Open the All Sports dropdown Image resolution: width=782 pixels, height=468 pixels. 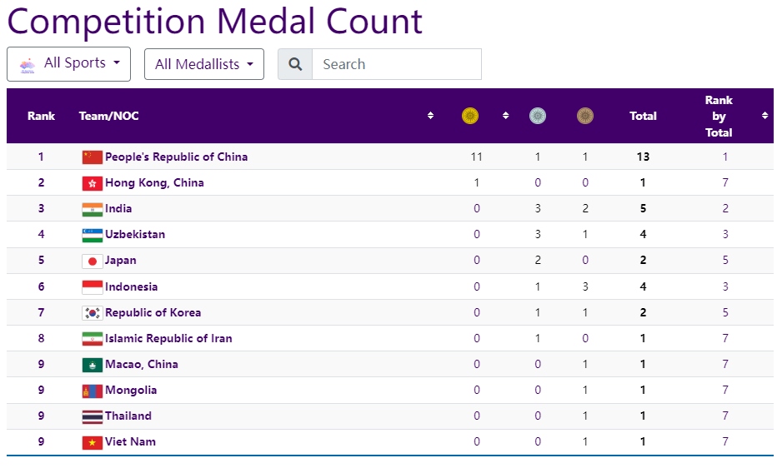(69, 64)
